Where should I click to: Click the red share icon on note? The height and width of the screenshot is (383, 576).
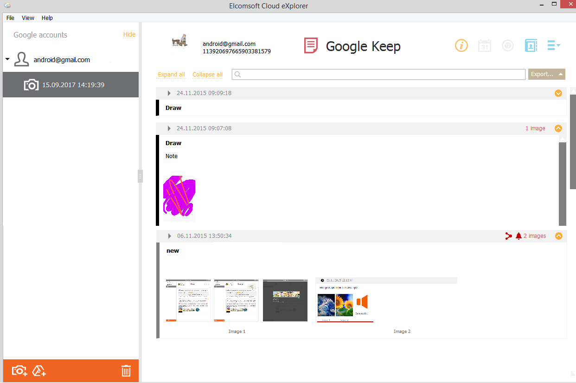pos(508,236)
